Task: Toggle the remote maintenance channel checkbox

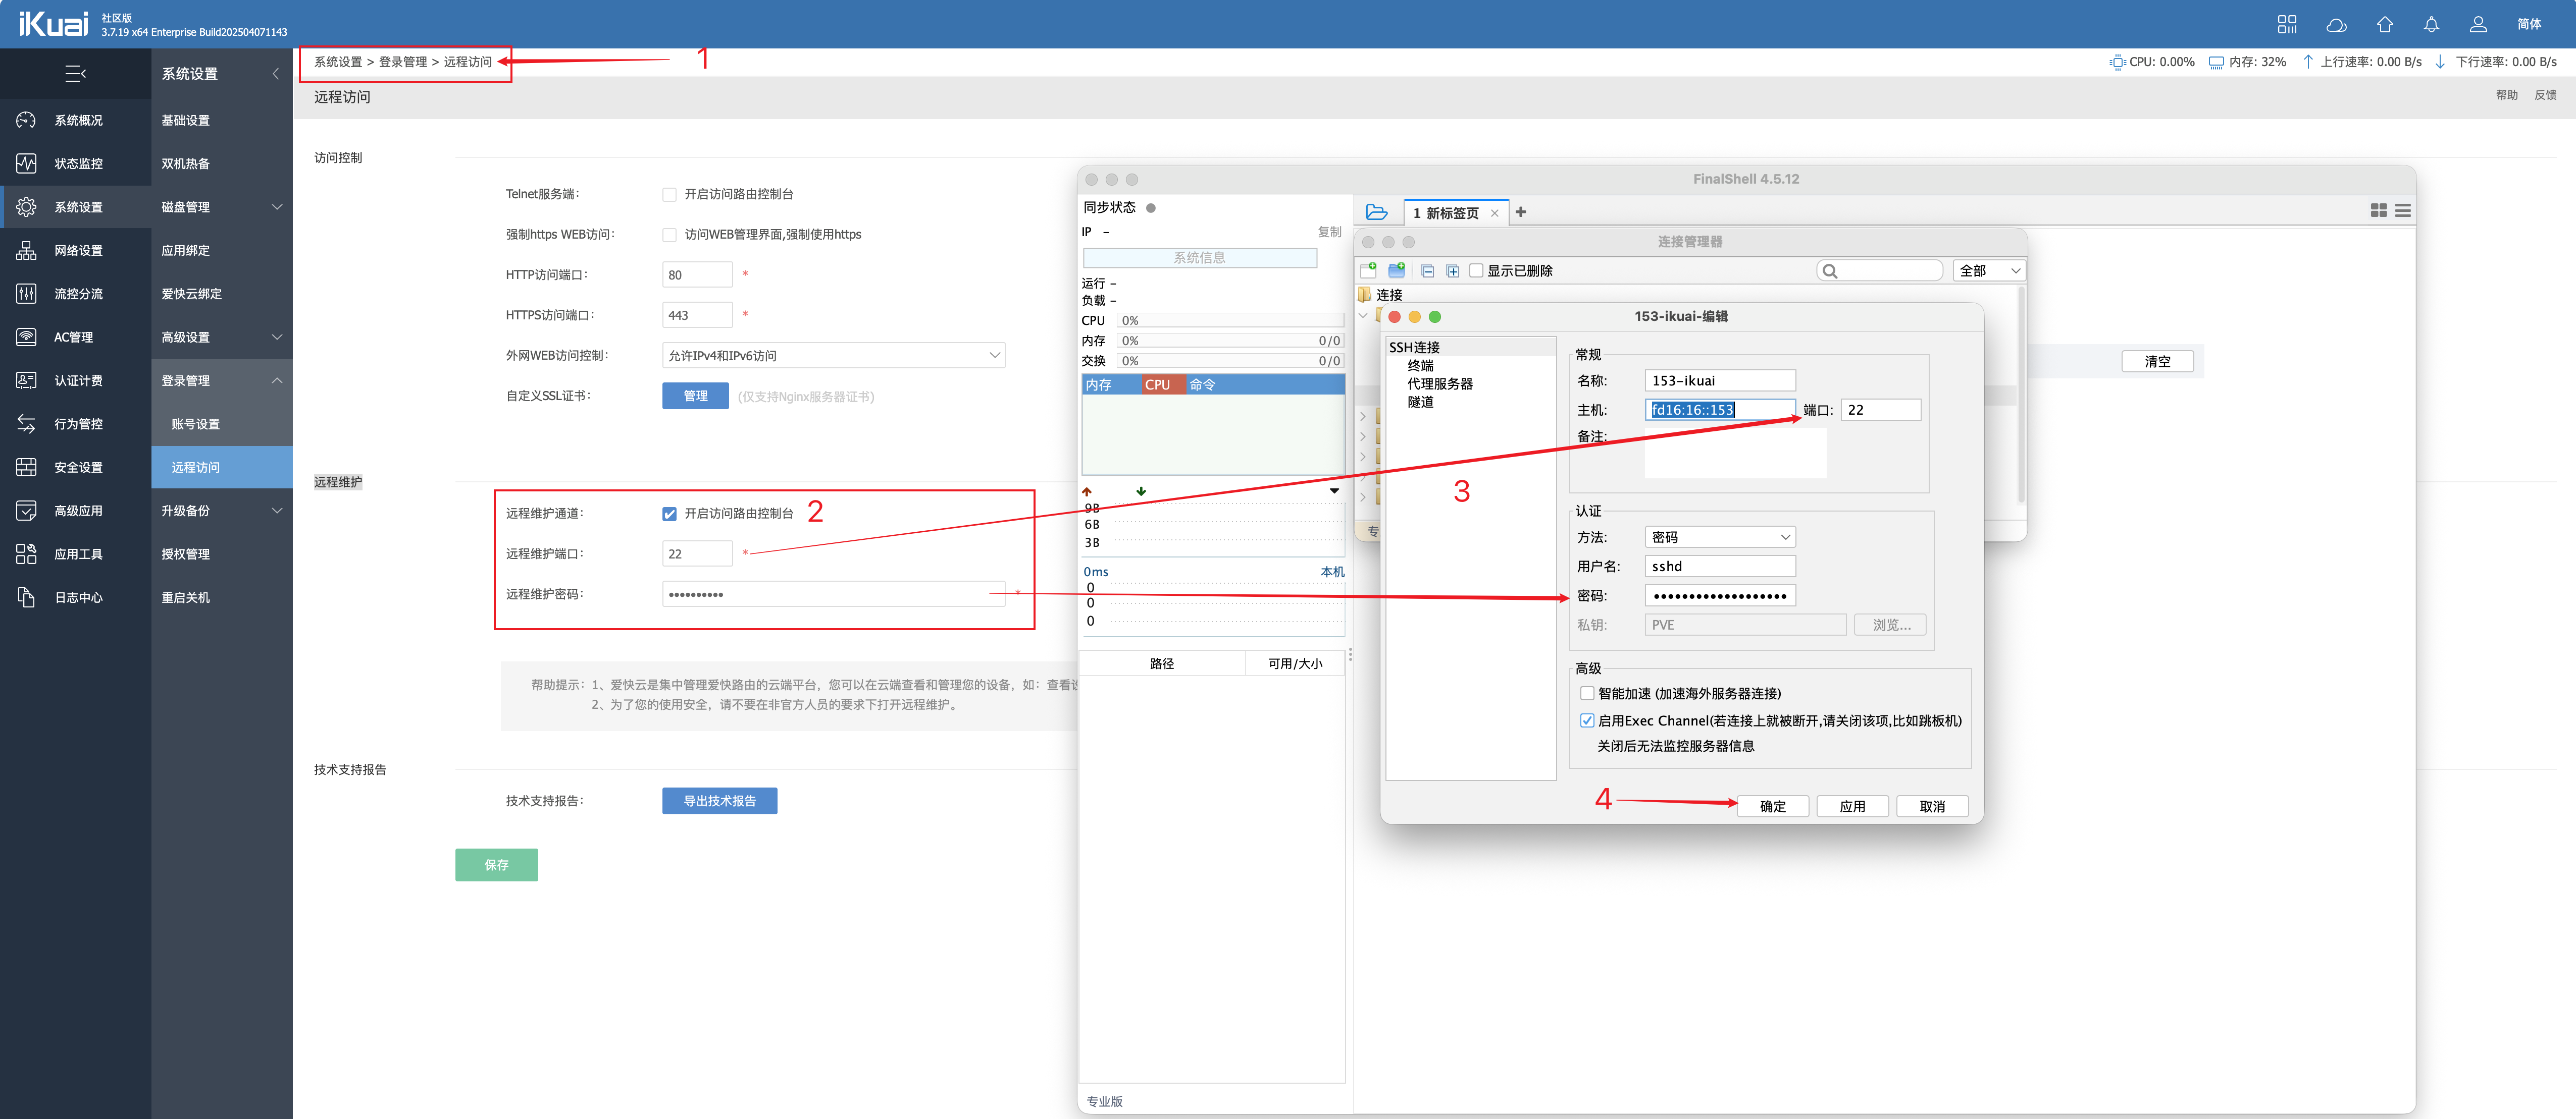Action: pos(669,514)
